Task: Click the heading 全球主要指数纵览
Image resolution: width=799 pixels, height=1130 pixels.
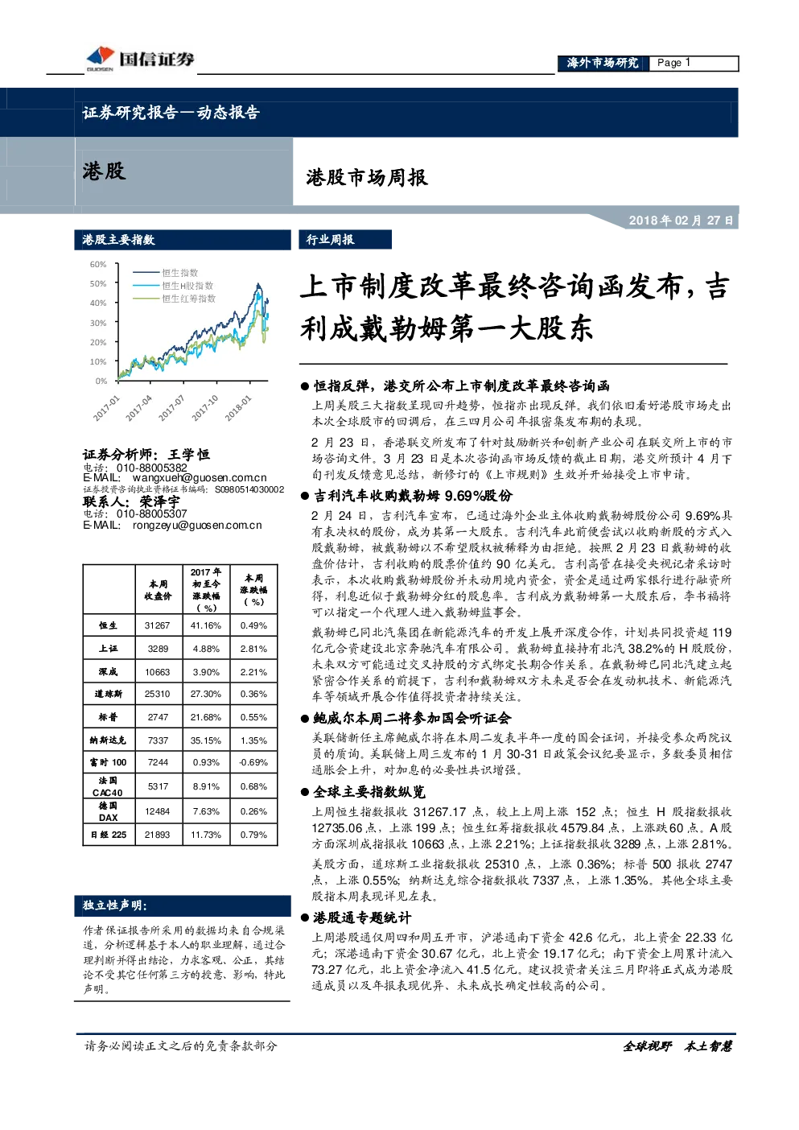Action: tap(369, 792)
